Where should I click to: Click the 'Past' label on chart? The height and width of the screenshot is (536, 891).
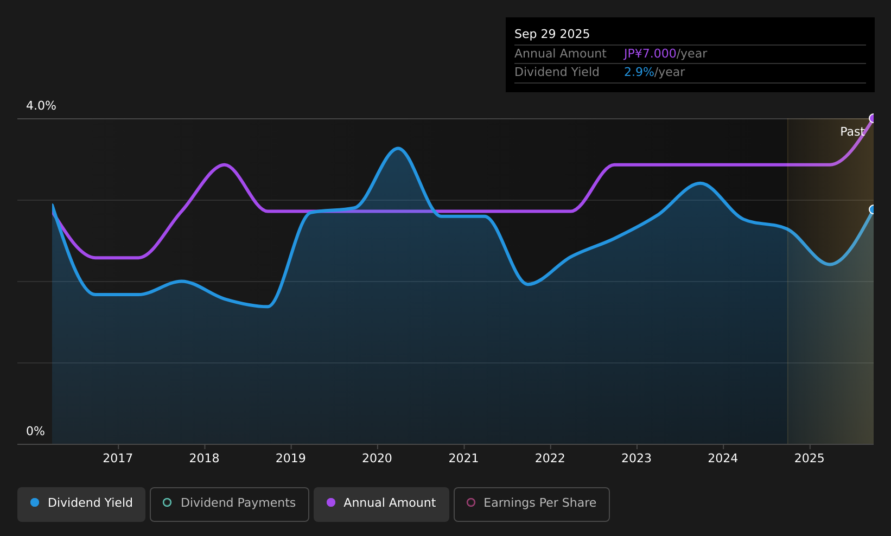pyautogui.click(x=852, y=131)
